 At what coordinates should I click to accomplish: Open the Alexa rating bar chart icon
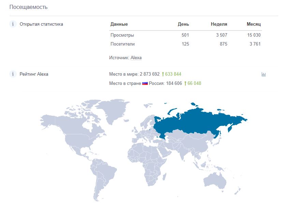[263, 74]
